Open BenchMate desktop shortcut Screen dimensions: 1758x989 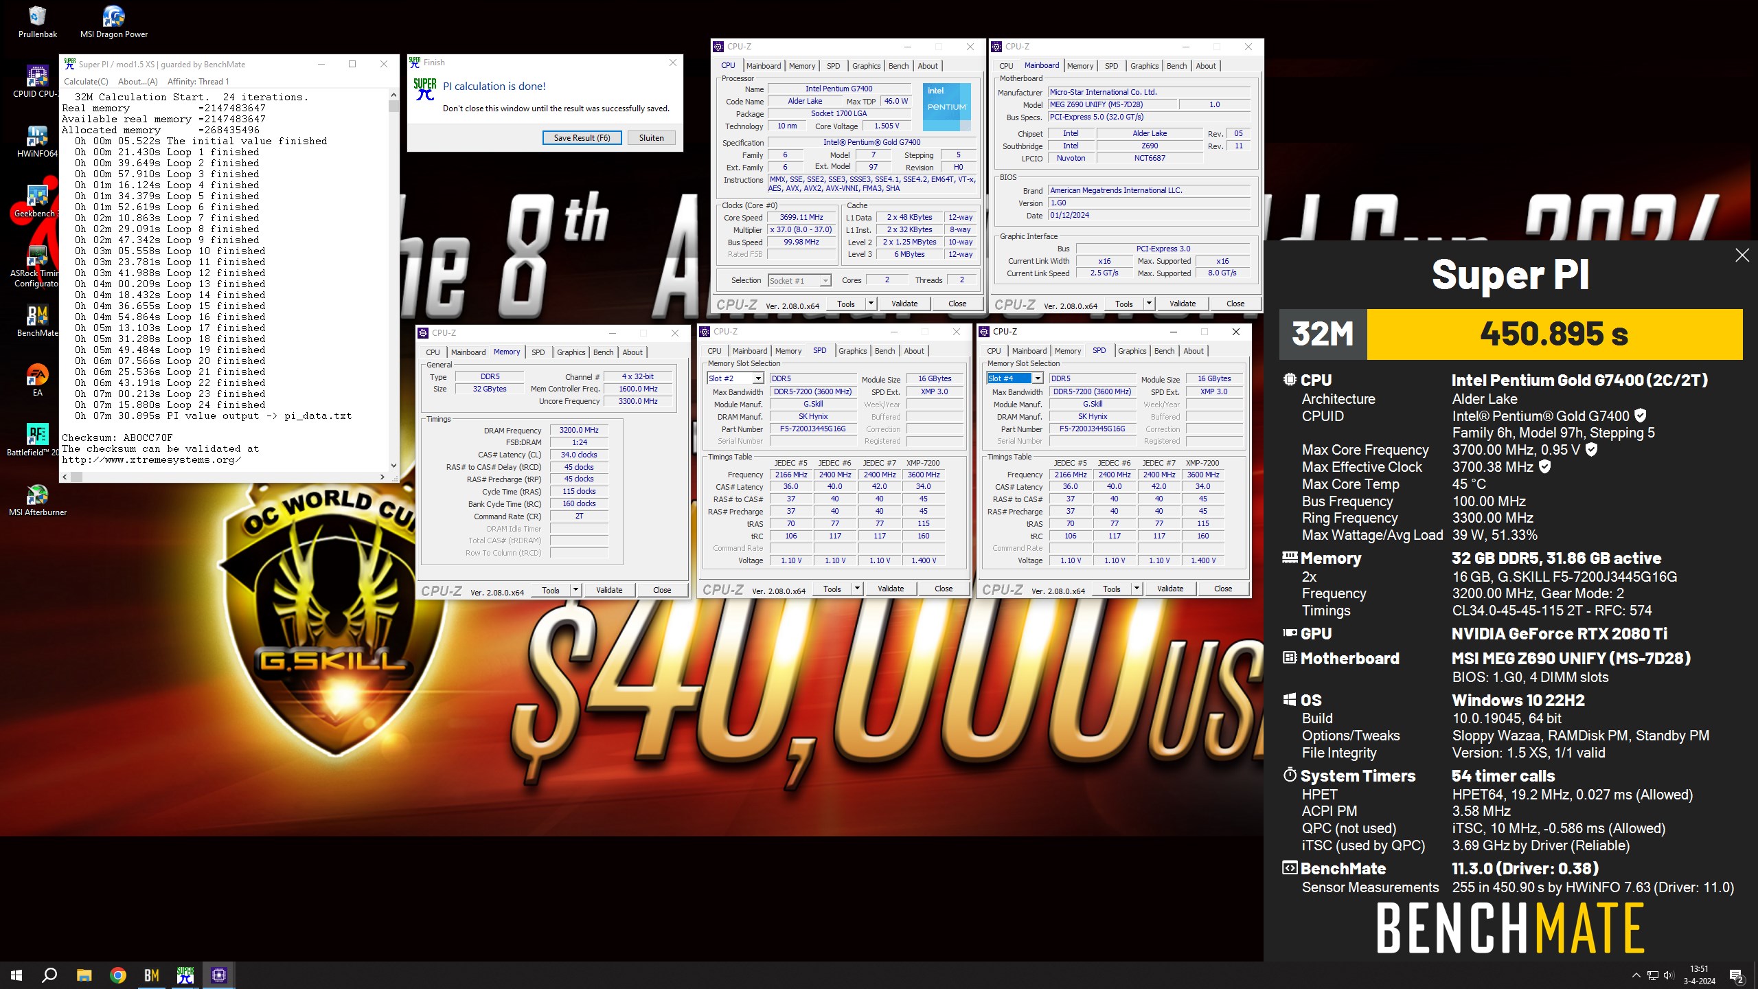pos(37,320)
